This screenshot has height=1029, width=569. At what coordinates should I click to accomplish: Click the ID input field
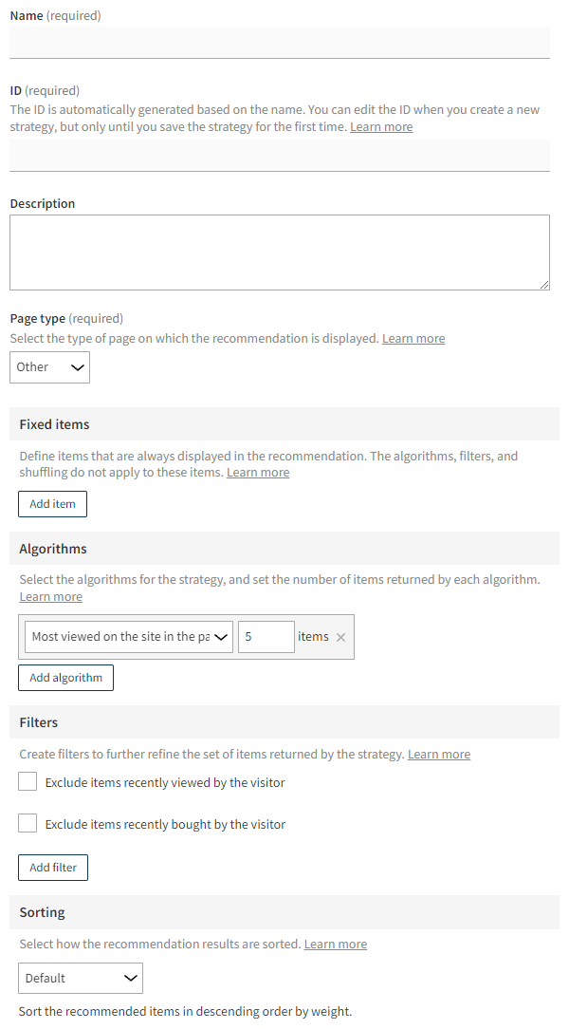coord(280,155)
